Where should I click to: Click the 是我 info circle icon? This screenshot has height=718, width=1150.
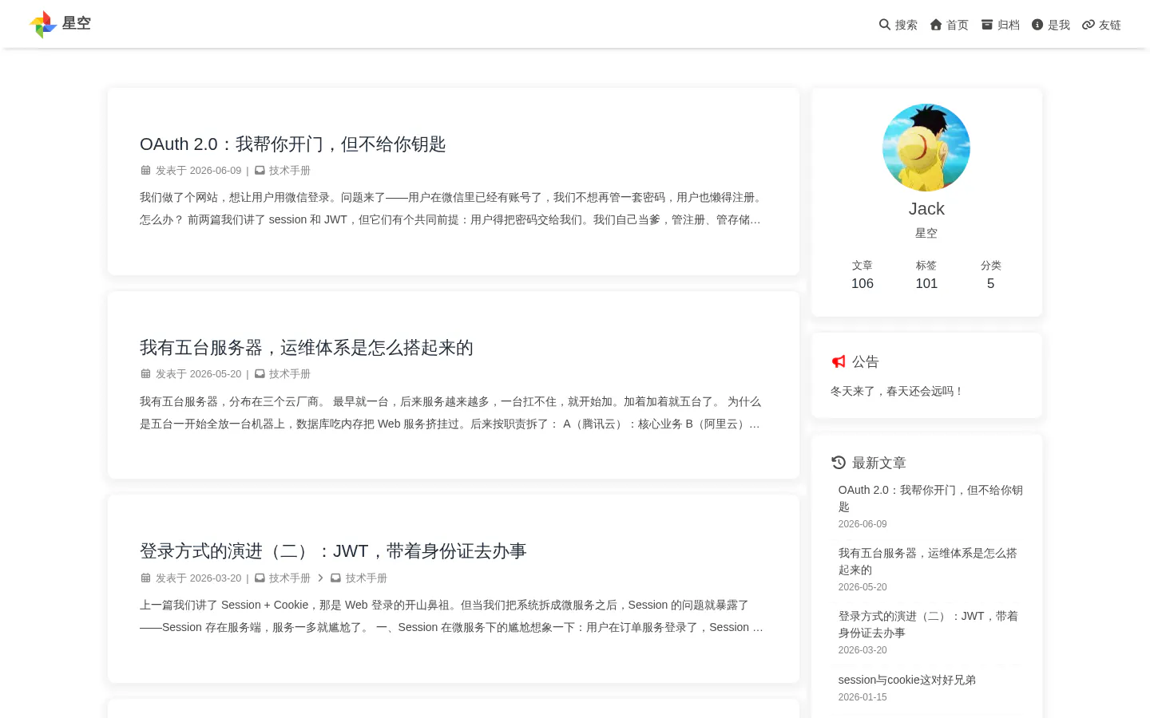pyautogui.click(x=1037, y=25)
